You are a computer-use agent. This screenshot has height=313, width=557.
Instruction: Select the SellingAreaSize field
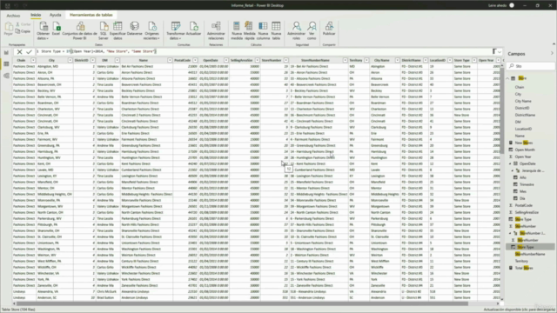(527, 212)
